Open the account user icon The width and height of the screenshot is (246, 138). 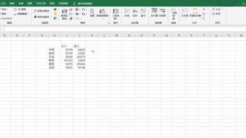tap(244, 3)
